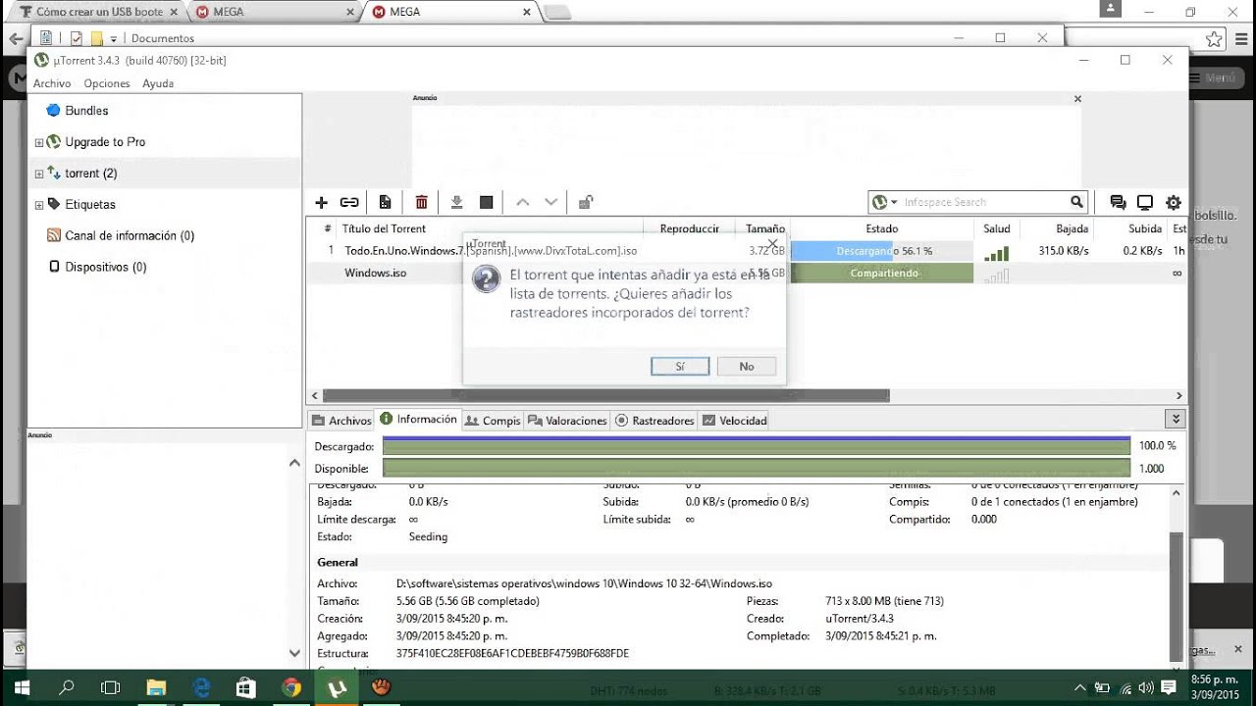
Task: Open the remote monitor icon in toolbar
Action: (1145, 202)
